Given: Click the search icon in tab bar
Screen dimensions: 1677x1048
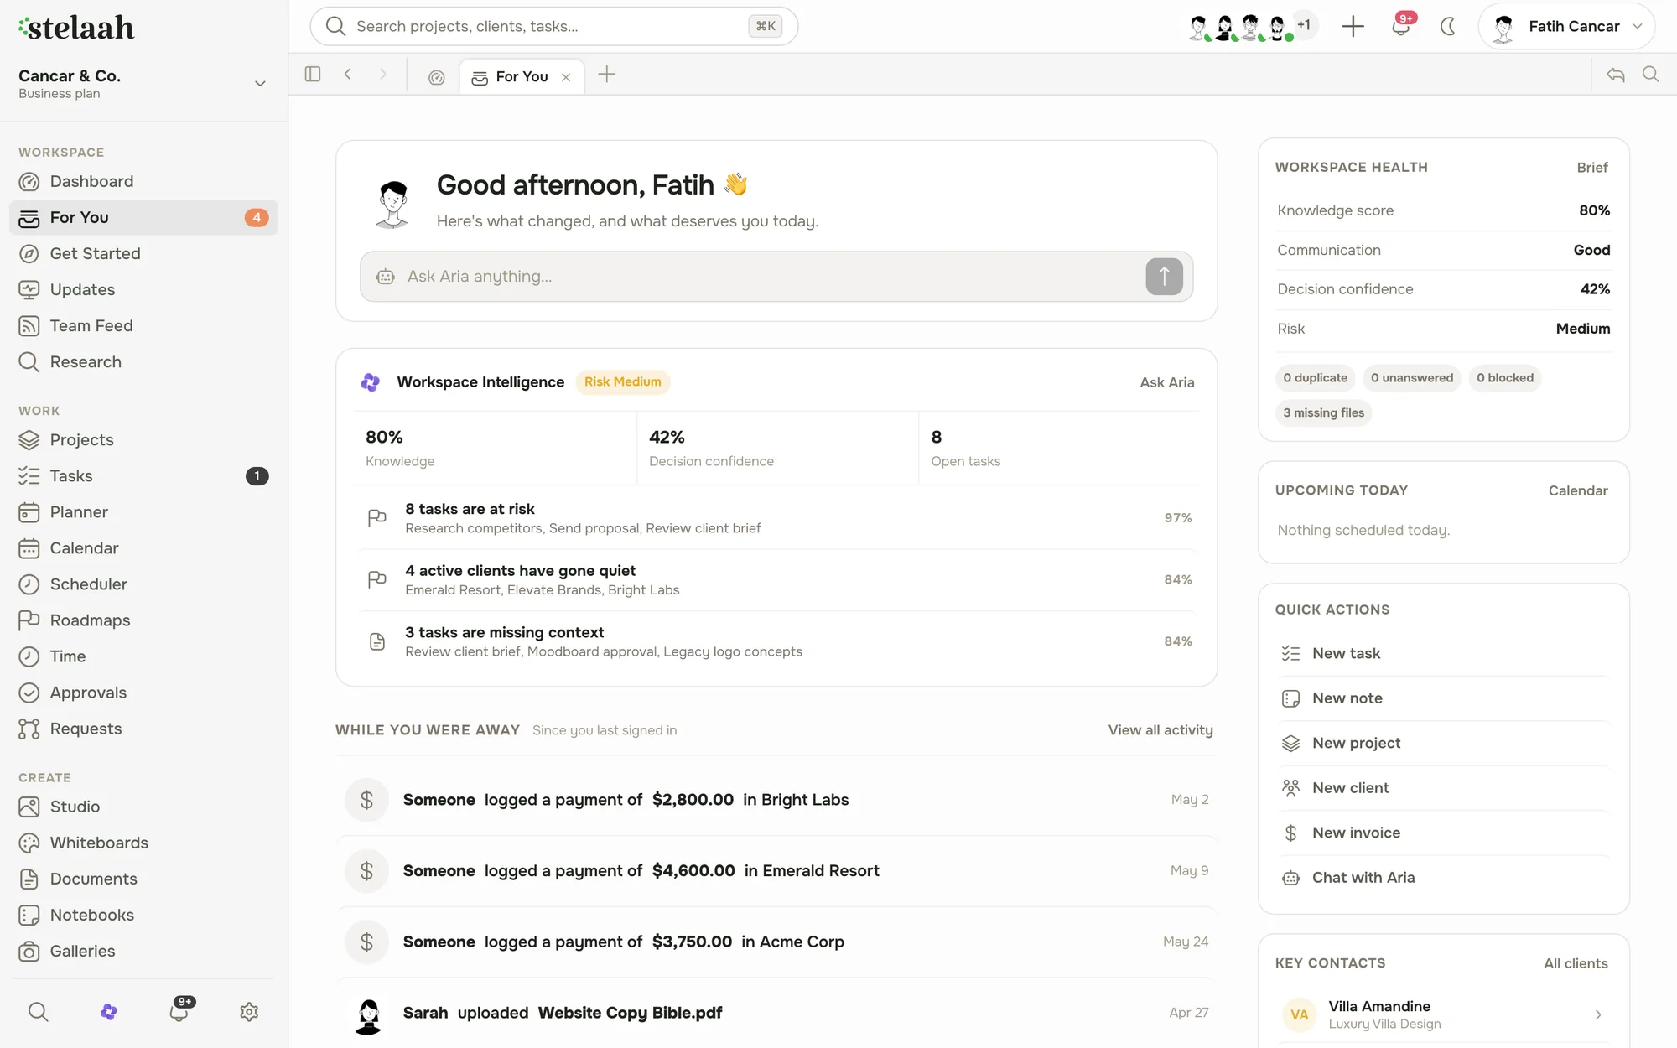Looking at the screenshot, I should click(x=1650, y=75).
